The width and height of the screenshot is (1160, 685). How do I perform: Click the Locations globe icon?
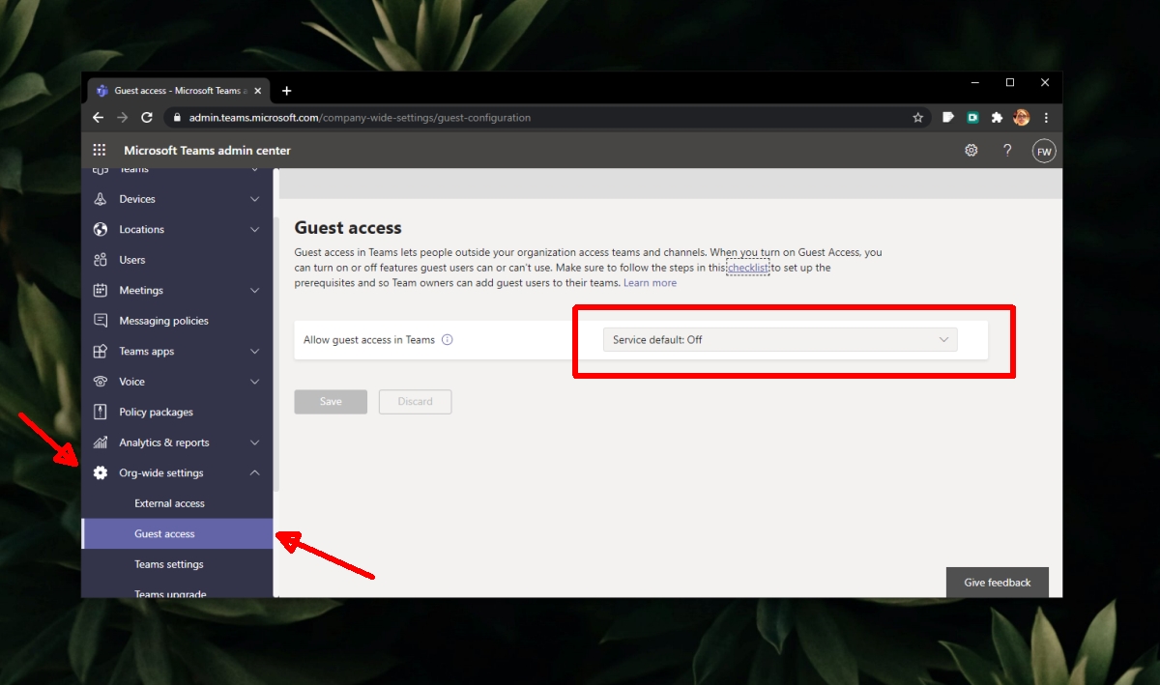click(x=100, y=229)
